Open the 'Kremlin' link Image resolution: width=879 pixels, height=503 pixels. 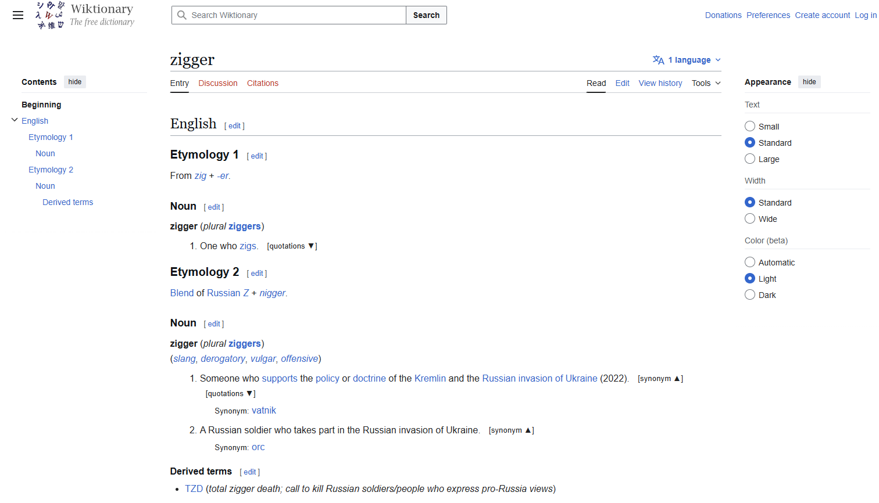click(x=430, y=379)
